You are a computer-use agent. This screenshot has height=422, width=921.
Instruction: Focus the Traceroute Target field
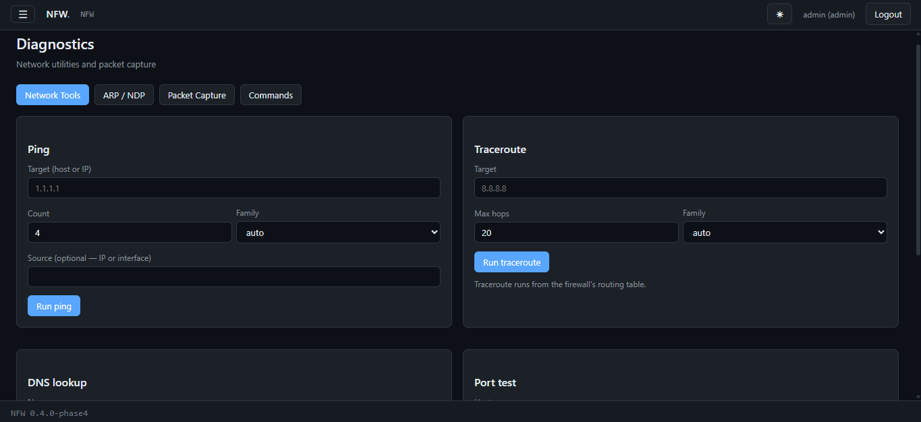[x=681, y=188]
